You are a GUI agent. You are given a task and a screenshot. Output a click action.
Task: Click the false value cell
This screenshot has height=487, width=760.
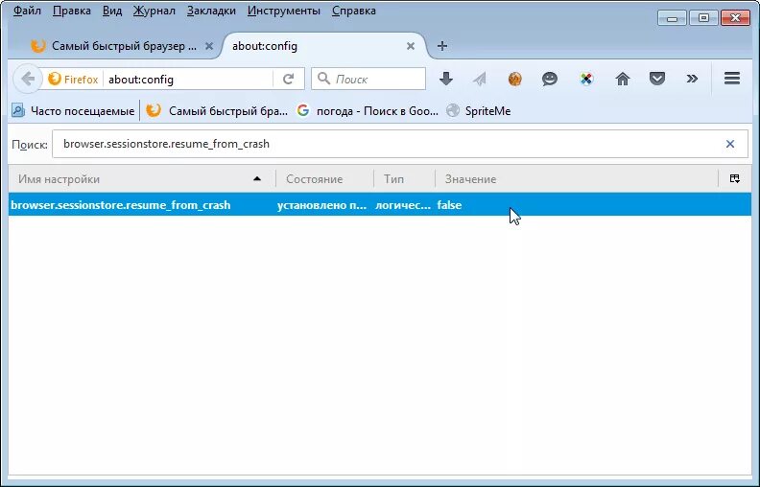tap(449, 205)
